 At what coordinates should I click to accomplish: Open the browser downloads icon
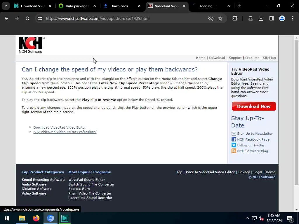(261, 18)
